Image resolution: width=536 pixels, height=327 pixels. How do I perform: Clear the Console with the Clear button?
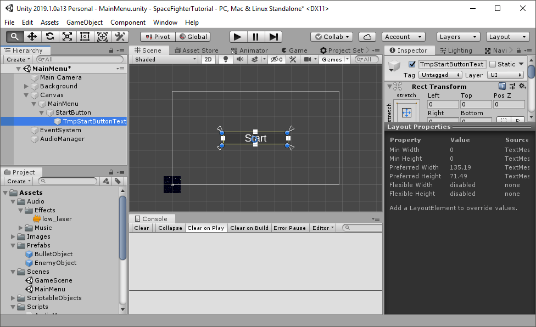[141, 228]
